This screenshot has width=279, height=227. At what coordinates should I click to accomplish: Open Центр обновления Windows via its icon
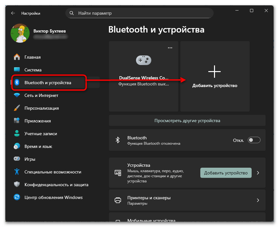click(17, 198)
